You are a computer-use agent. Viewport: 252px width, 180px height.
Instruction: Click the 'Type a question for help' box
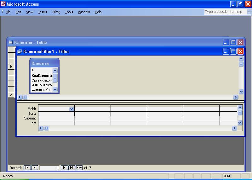tap(226, 12)
